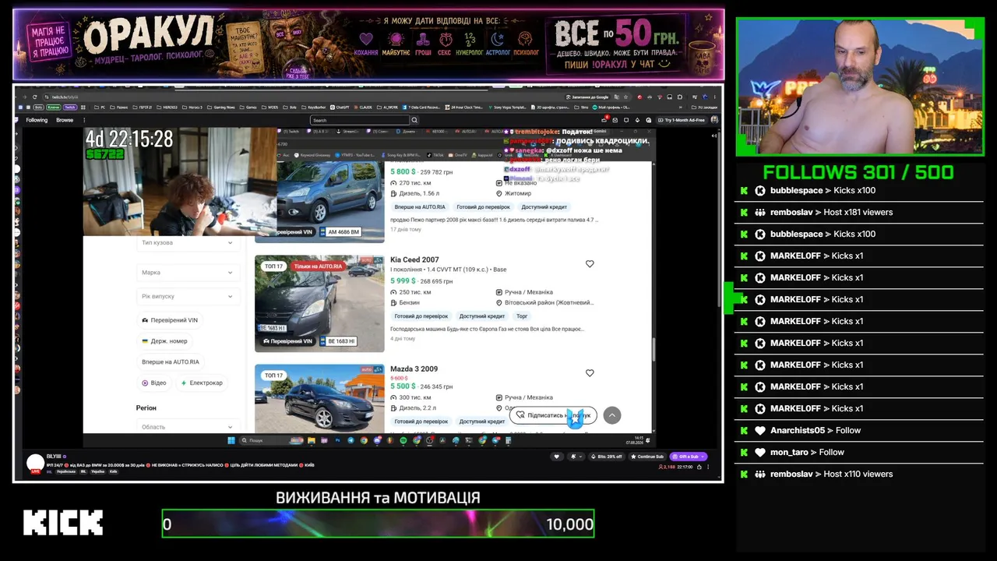
Task: Open the Gift a Sub dropdown arrow
Action: click(703, 457)
